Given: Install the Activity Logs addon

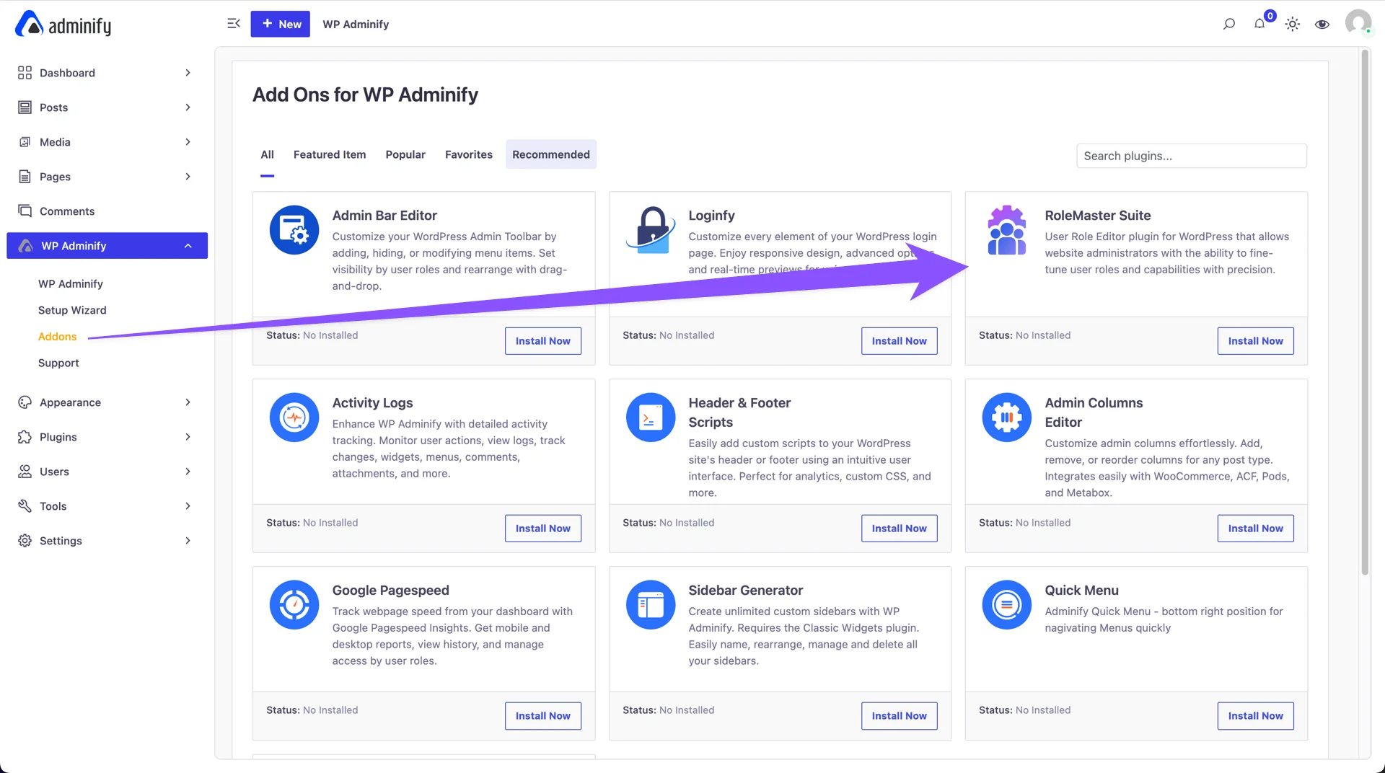Looking at the screenshot, I should pos(542,529).
